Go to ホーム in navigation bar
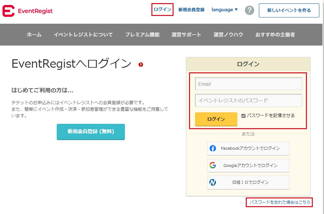Screen dimensions: 324x214 click(34, 35)
